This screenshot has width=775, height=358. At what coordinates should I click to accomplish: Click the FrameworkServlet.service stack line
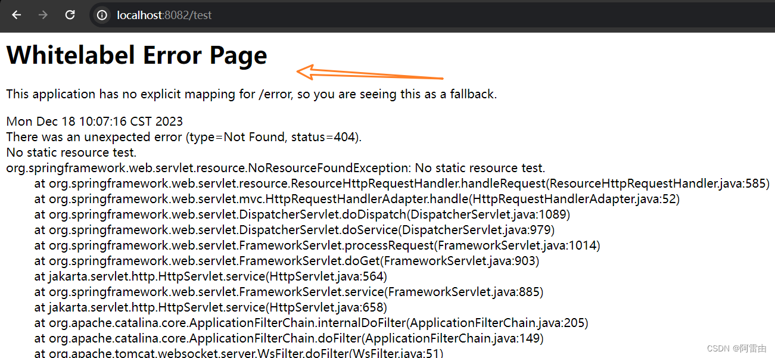tap(289, 292)
